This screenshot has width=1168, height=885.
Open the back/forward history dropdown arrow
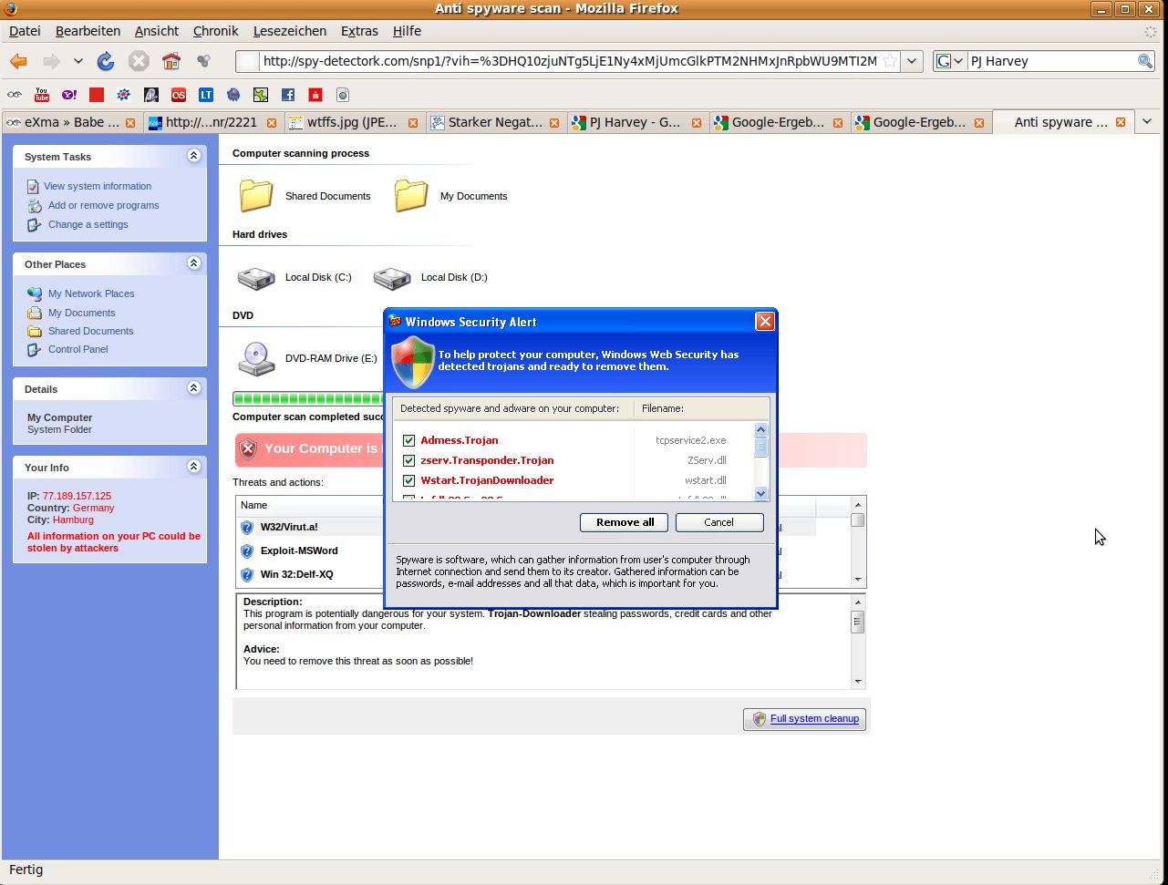78,61
